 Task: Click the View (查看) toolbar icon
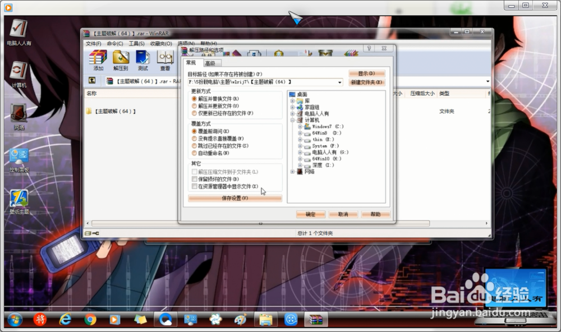tap(165, 60)
